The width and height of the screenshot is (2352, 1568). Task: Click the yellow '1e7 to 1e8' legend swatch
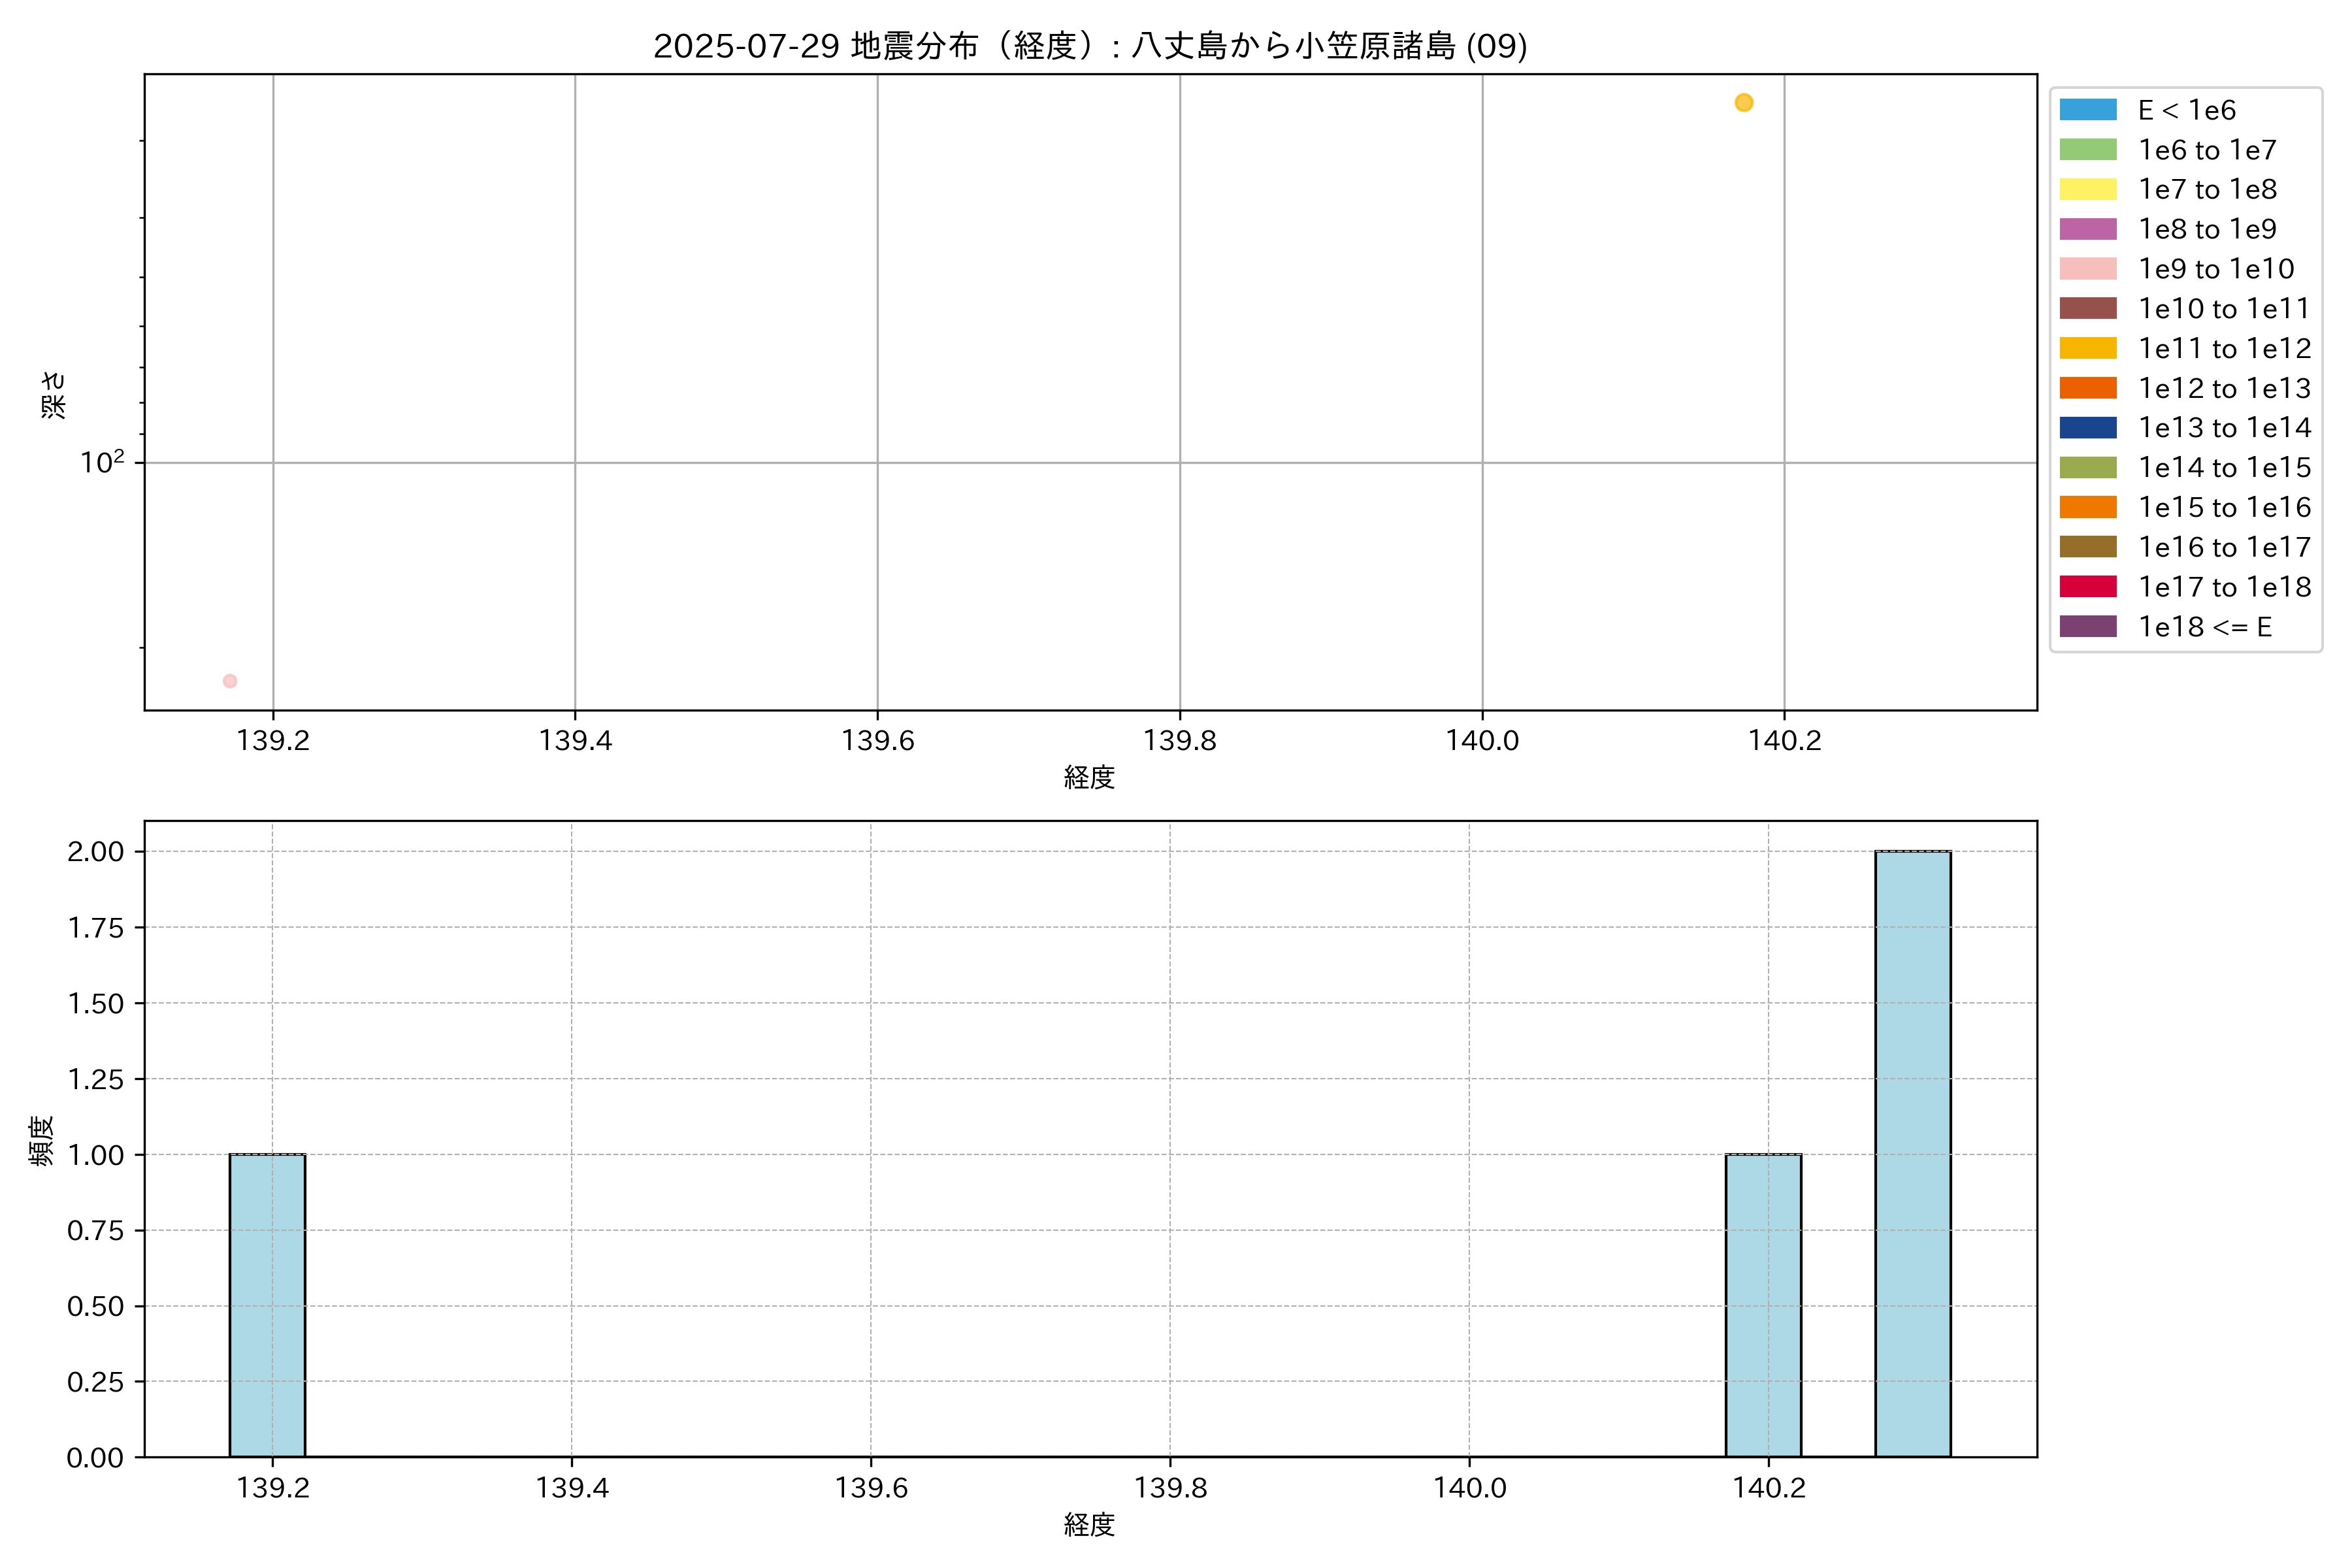(x=2088, y=189)
